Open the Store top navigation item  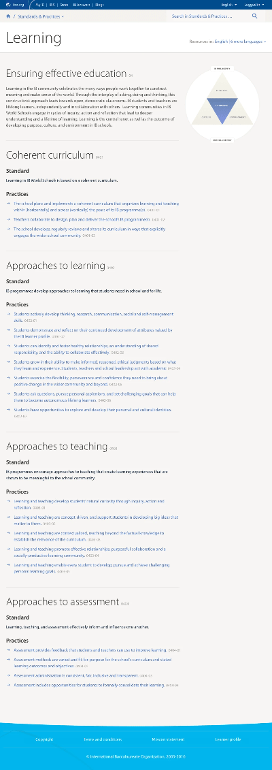tap(64, 4)
